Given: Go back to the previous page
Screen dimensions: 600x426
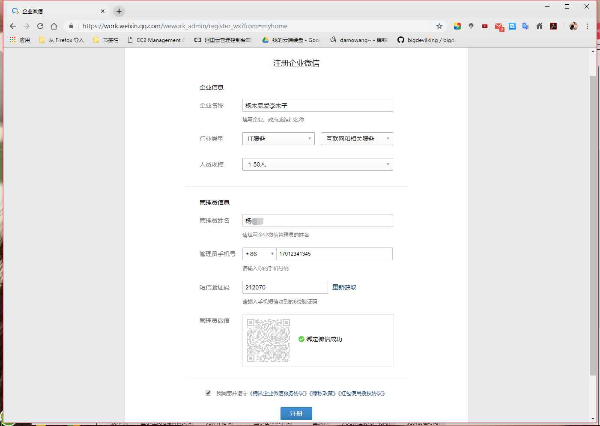Looking at the screenshot, I should click(13, 26).
